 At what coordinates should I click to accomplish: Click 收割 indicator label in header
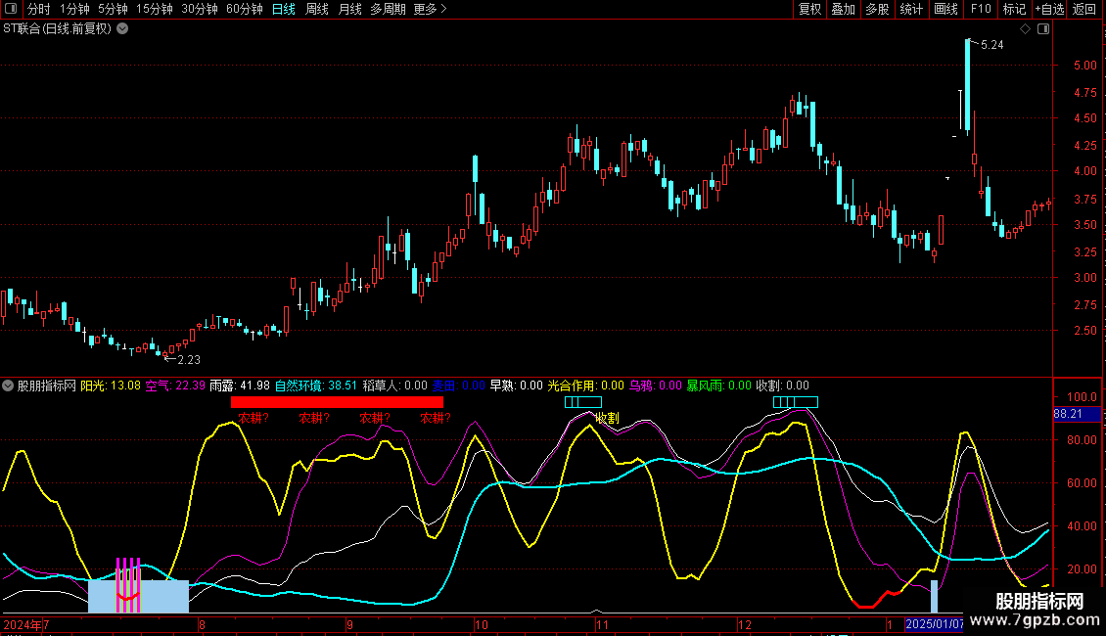click(x=782, y=386)
